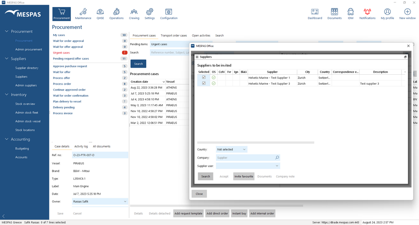Open the Documents icon in top bar
Viewport: 419px width, 225px height.
coord(335,14)
